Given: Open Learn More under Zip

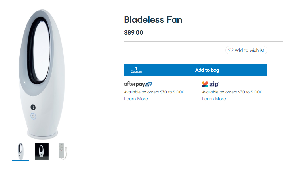Looking at the screenshot, I should [x=214, y=99].
